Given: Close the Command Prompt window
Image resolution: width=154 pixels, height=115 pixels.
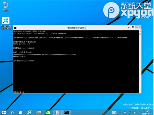Looking at the screenshot, I should click(x=139, y=28).
